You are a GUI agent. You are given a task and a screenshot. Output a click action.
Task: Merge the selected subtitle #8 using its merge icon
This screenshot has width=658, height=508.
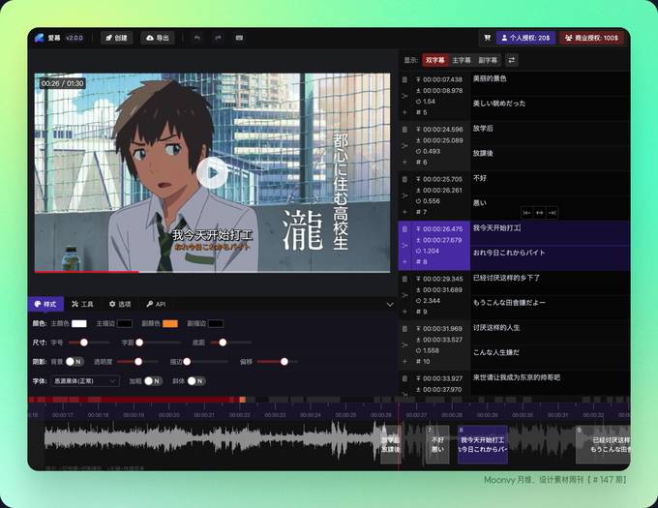[404, 246]
